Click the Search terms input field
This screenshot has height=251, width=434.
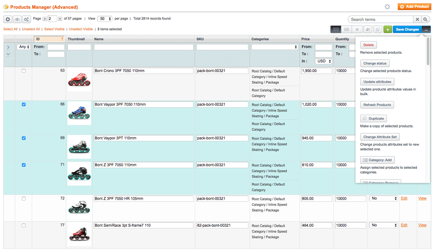tap(381, 19)
